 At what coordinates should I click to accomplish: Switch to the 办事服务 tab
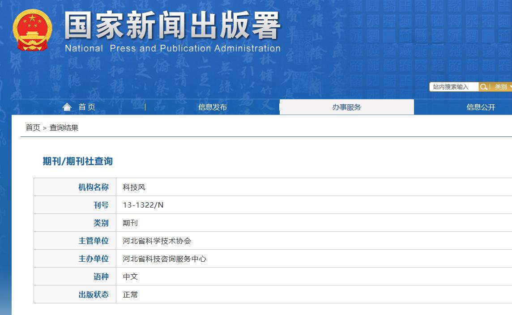(347, 107)
